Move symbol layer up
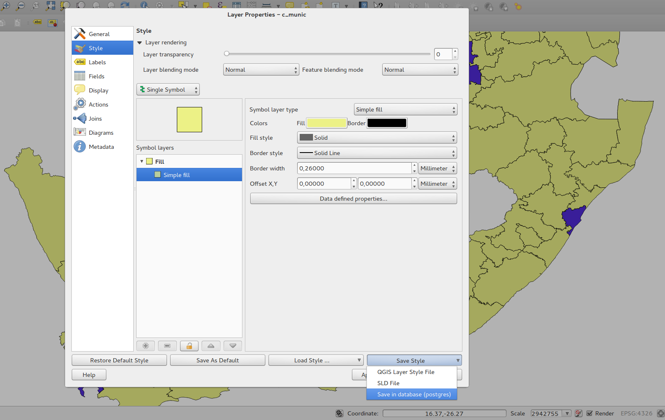 point(211,346)
